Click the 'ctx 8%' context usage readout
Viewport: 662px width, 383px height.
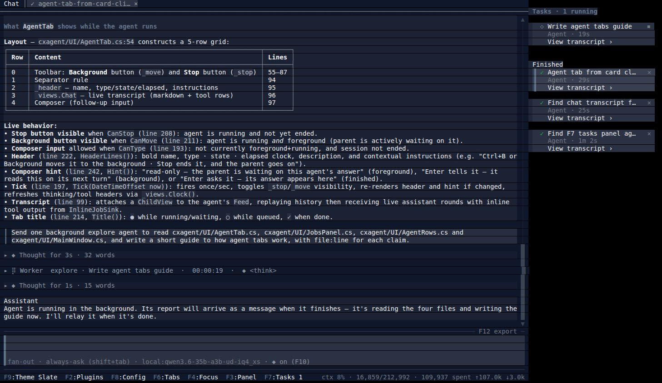333,378
